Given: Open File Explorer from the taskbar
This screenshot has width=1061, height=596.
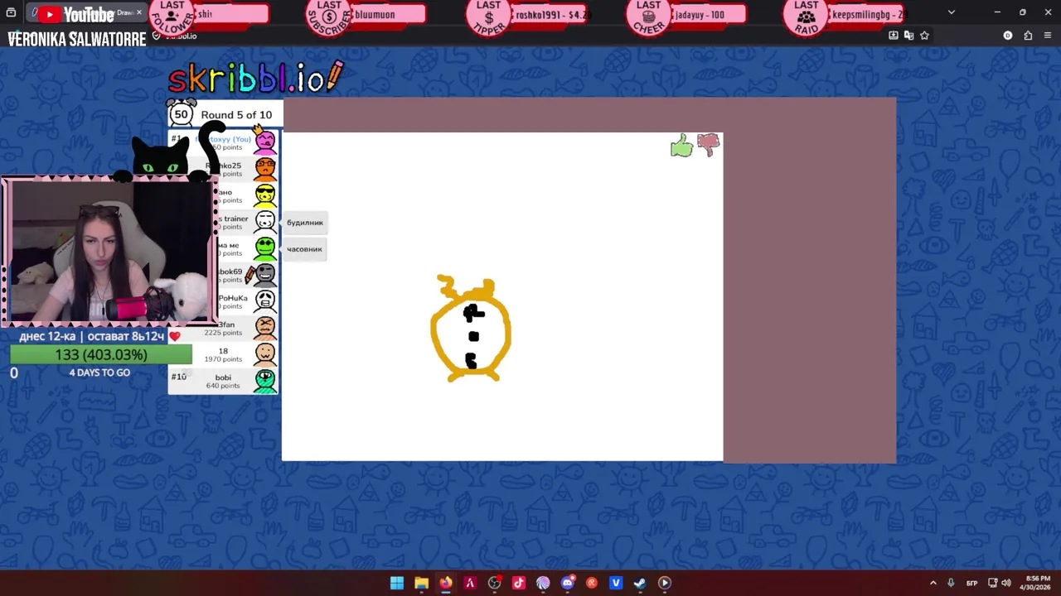Looking at the screenshot, I should click(421, 583).
